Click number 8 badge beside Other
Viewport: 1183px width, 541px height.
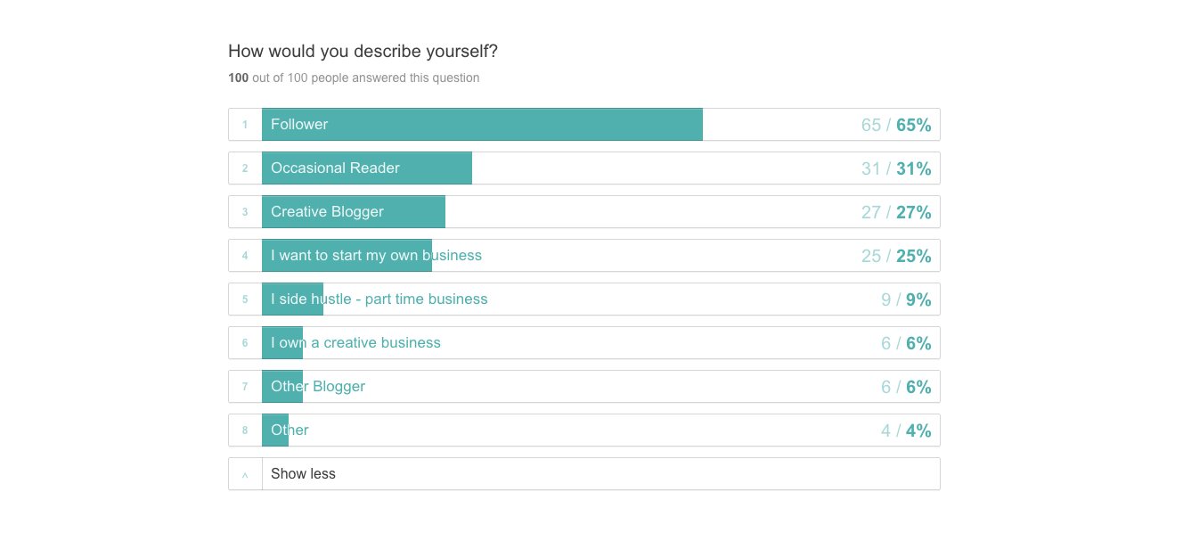pyautogui.click(x=245, y=430)
